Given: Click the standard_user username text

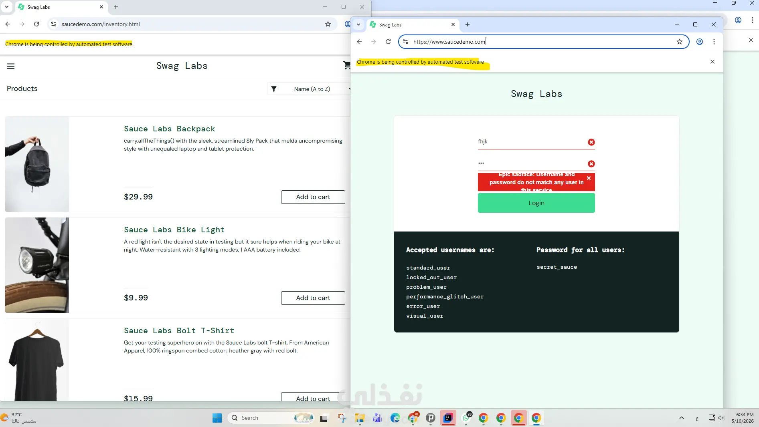Looking at the screenshot, I should [x=428, y=268].
